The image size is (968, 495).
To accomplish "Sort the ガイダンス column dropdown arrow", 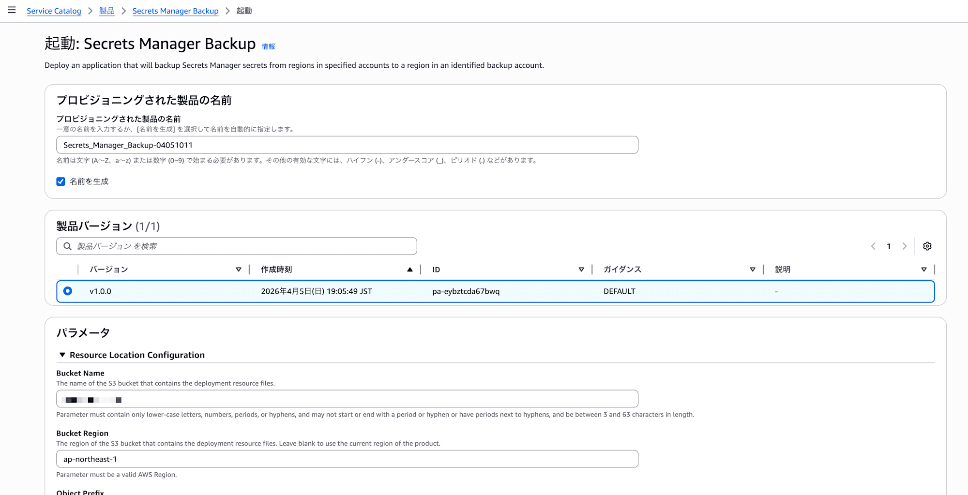I will pos(753,270).
